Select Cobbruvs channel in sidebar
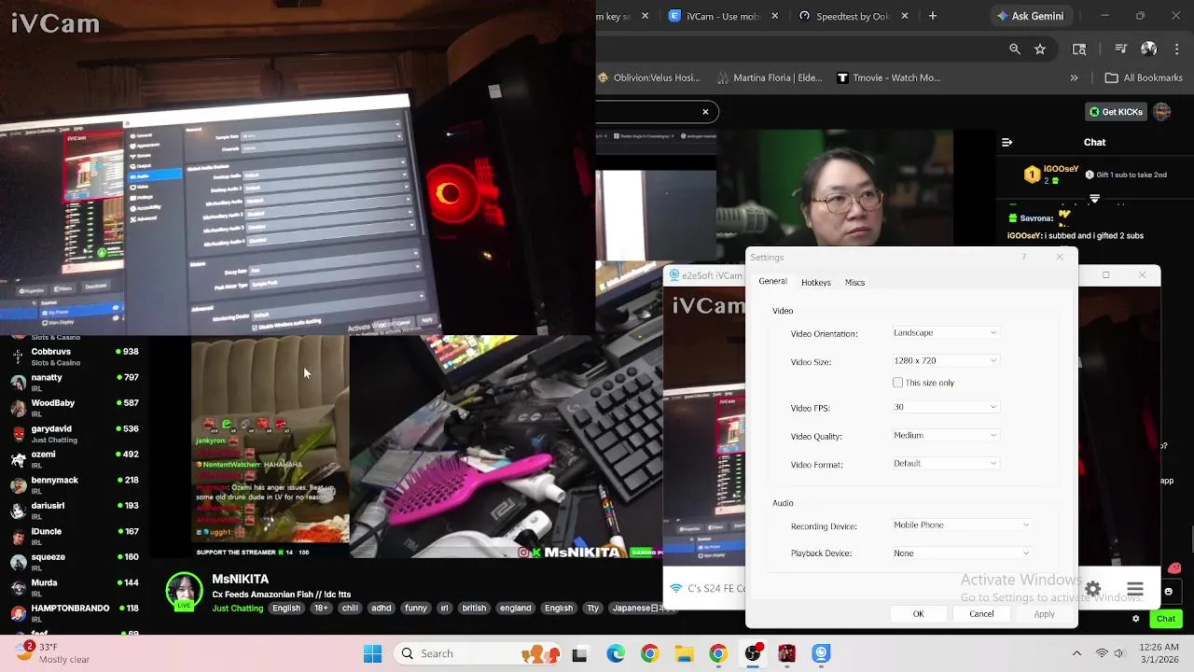This screenshot has width=1194, height=672. tap(76, 357)
